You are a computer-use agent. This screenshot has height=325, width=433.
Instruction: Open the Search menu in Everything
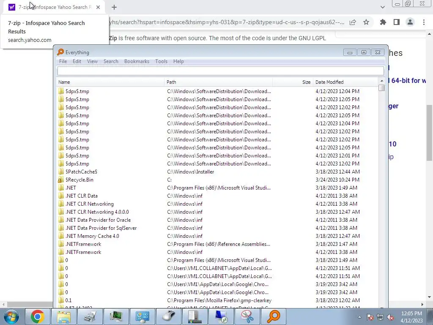[111, 61]
